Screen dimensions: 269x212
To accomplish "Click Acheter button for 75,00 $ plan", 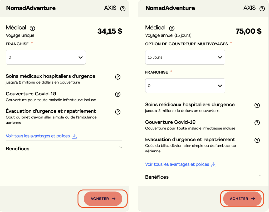I will pos(242,199).
